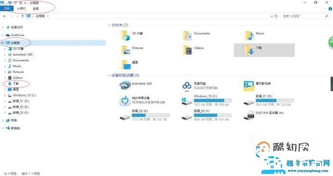Select the 我的苹果设备 apple icon
Viewport: 333px width, 176px height.
click(125, 101)
